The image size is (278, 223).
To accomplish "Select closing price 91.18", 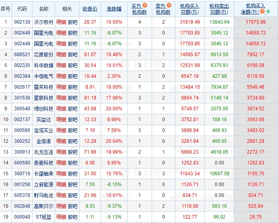I will click(x=90, y=98).
